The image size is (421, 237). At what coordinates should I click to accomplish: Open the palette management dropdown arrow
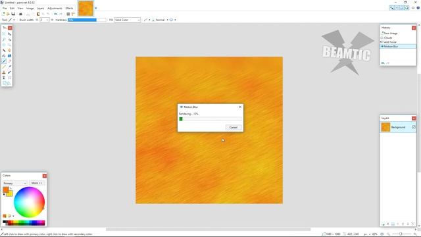(13, 216)
